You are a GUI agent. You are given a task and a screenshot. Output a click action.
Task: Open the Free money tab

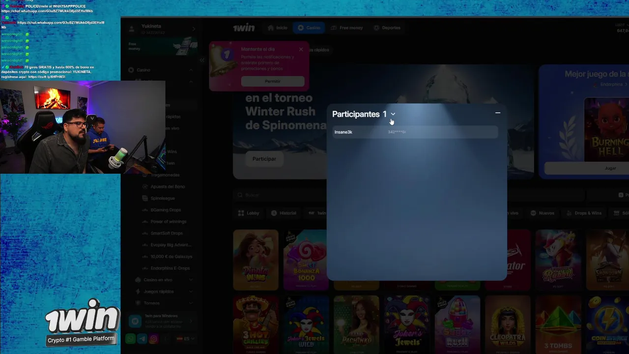[x=347, y=28]
